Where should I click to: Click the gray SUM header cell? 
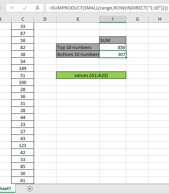point(113,40)
